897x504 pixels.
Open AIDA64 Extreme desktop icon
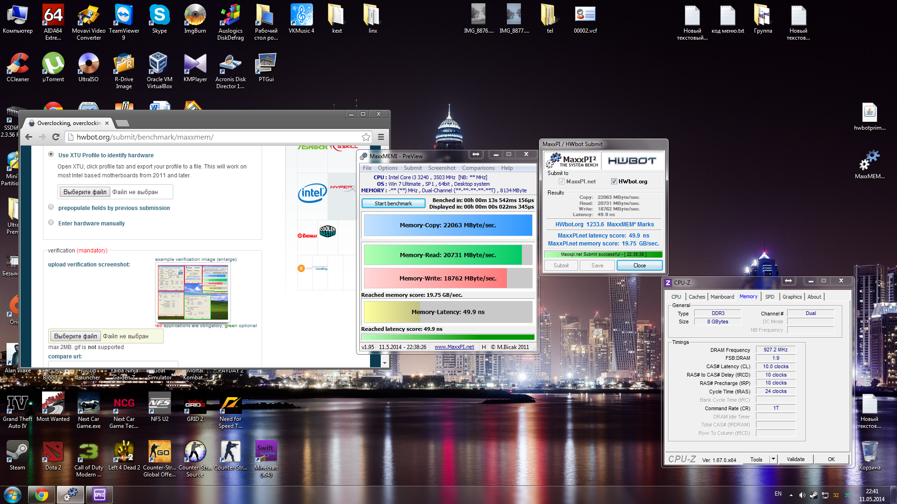coord(53,21)
